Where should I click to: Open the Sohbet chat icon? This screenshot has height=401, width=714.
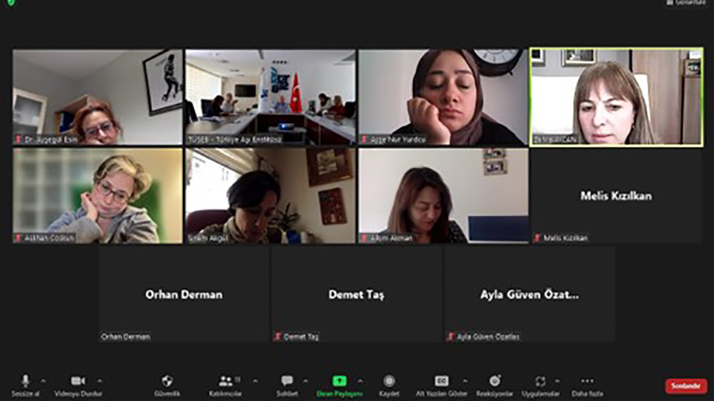pos(287,382)
